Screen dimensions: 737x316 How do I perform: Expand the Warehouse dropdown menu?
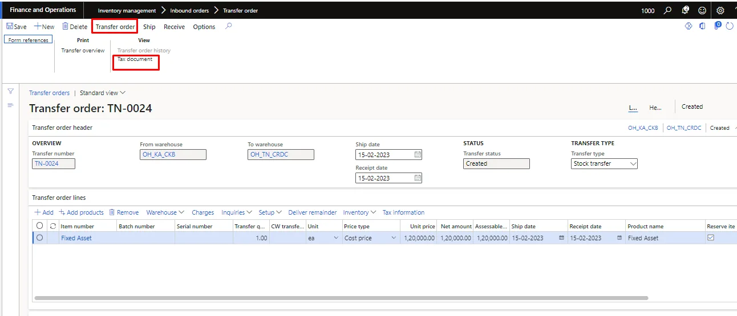(165, 212)
